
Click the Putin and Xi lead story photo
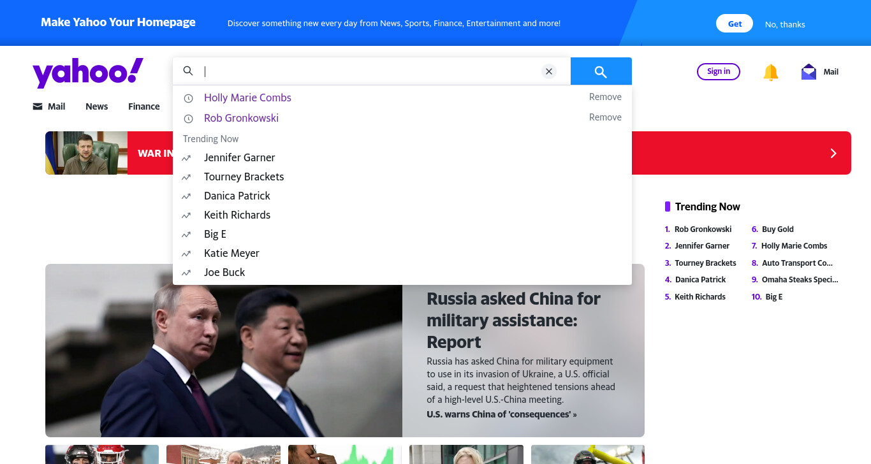point(224,351)
